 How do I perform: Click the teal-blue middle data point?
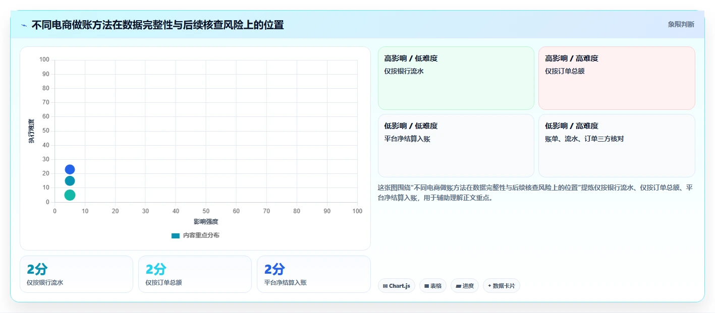70,180
